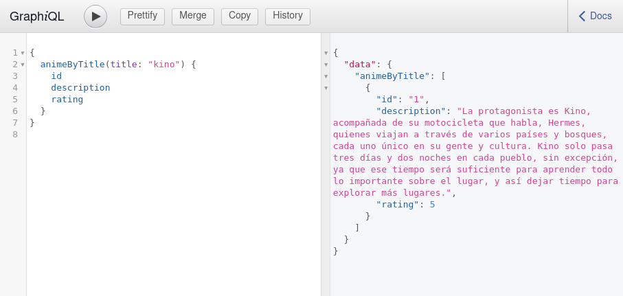Click line number 5 in the editor gutter

tap(15, 100)
